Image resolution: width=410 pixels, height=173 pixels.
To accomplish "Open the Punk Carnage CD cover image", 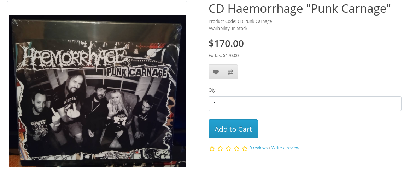I will click(x=97, y=91).
